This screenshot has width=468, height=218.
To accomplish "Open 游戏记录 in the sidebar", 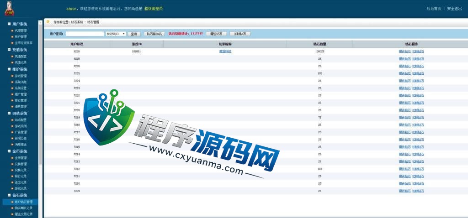I will [21, 188].
